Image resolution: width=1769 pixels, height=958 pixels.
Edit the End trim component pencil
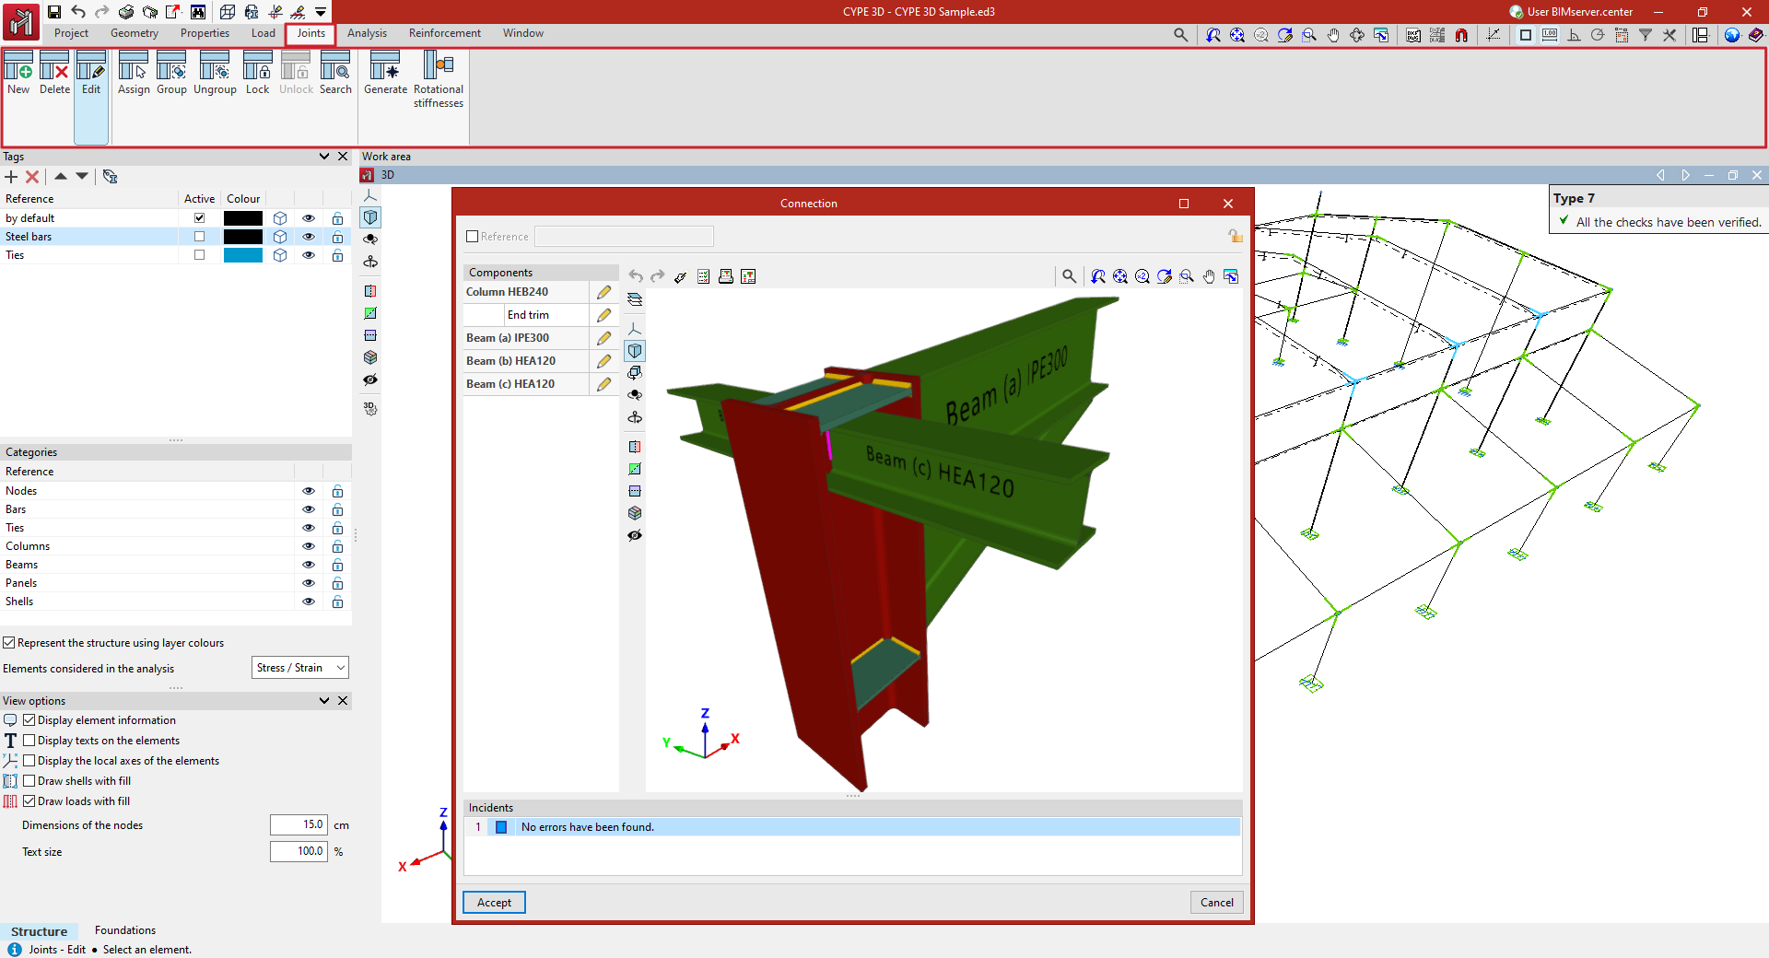pos(603,315)
